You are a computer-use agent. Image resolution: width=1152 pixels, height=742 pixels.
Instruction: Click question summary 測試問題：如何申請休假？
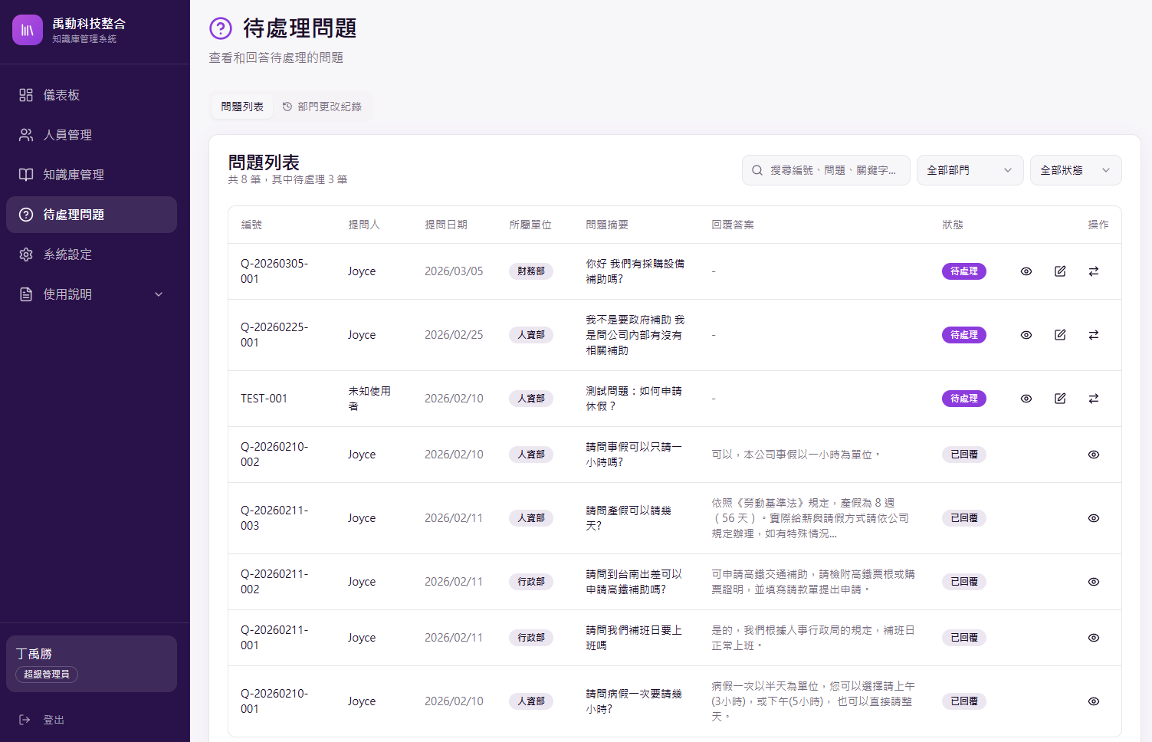tap(633, 399)
